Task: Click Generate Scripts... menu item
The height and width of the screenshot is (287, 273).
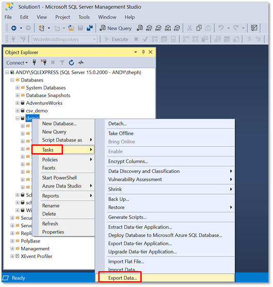Action: tap(165, 217)
